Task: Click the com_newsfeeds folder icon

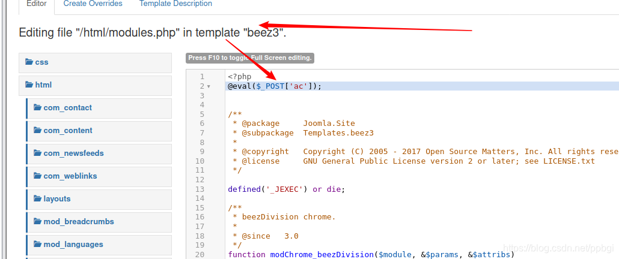Action: click(38, 153)
